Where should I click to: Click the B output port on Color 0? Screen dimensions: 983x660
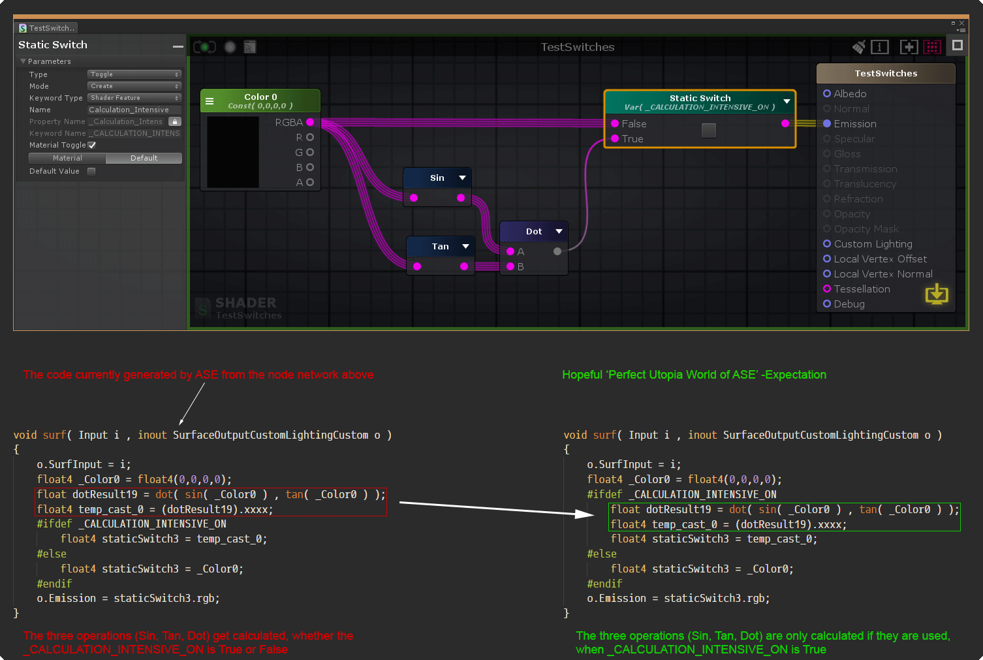(310, 167)
